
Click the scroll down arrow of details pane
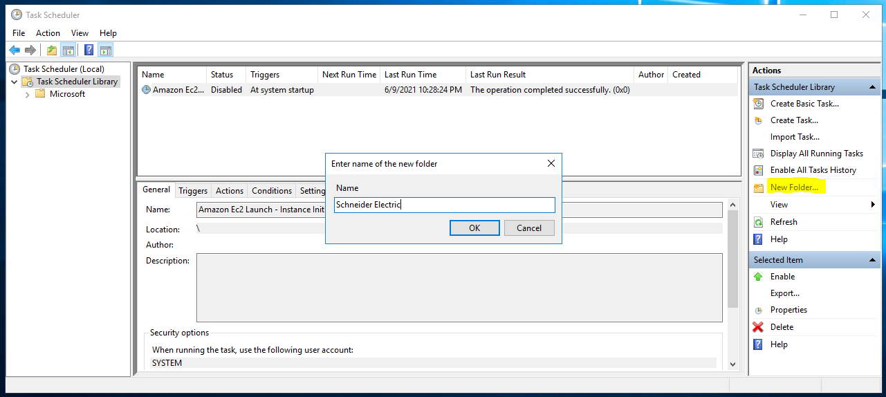coord(732,364)
